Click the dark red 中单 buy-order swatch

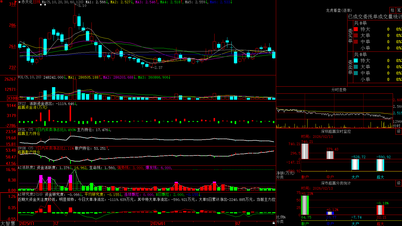356,42
